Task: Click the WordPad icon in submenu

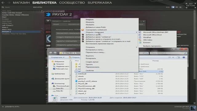Action: tap(140, 37)
